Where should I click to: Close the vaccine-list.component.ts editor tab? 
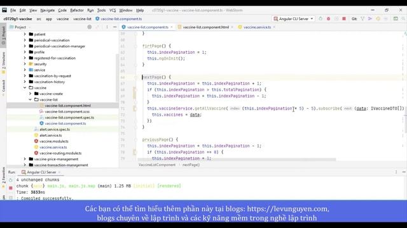[172, 27]
